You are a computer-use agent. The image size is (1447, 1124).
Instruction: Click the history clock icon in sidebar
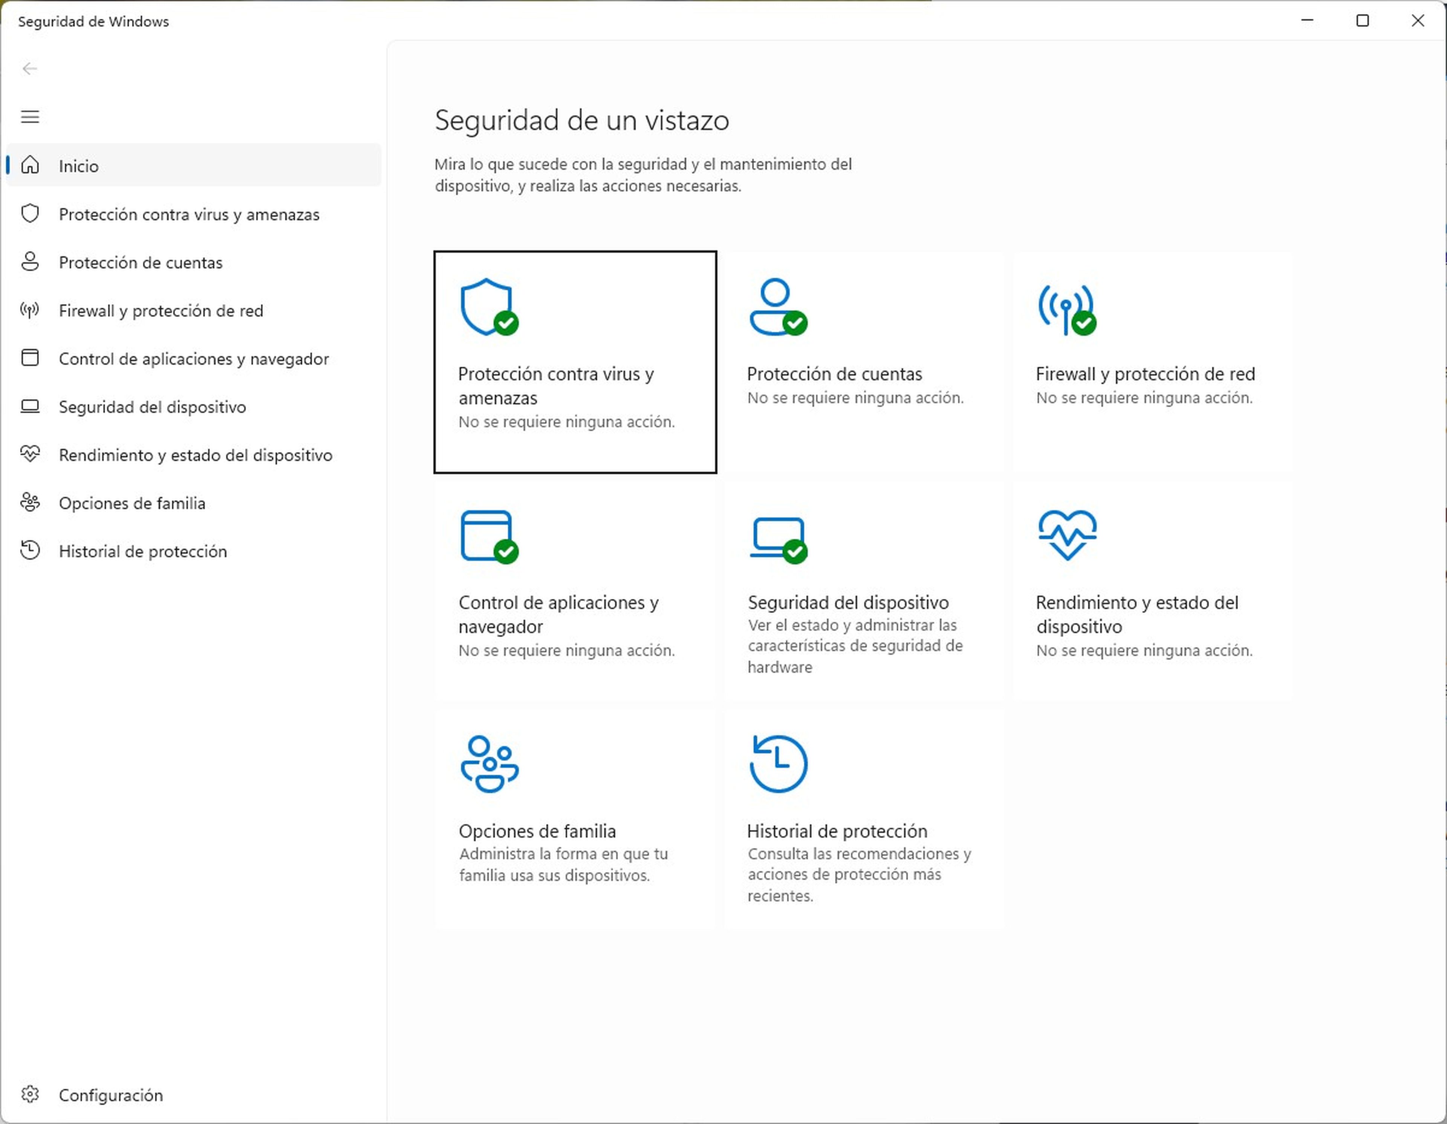[30, 550]
